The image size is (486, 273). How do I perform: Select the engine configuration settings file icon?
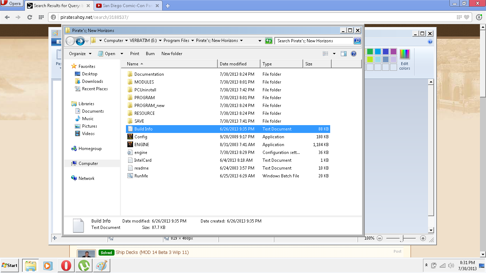(x=130, y=152)
